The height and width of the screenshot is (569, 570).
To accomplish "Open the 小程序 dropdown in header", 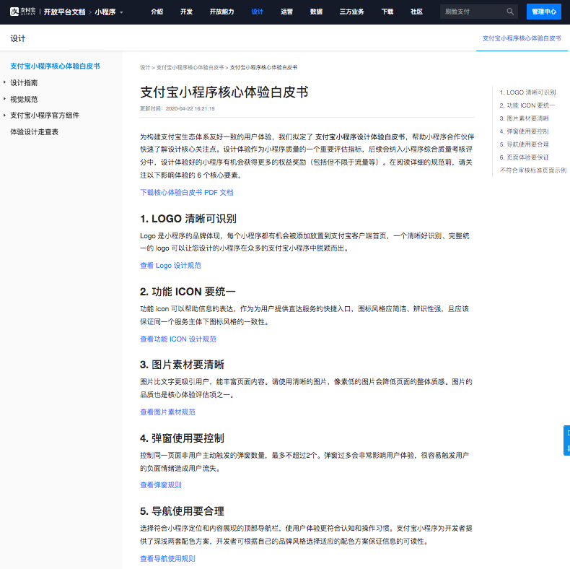I will pos(109,12).
